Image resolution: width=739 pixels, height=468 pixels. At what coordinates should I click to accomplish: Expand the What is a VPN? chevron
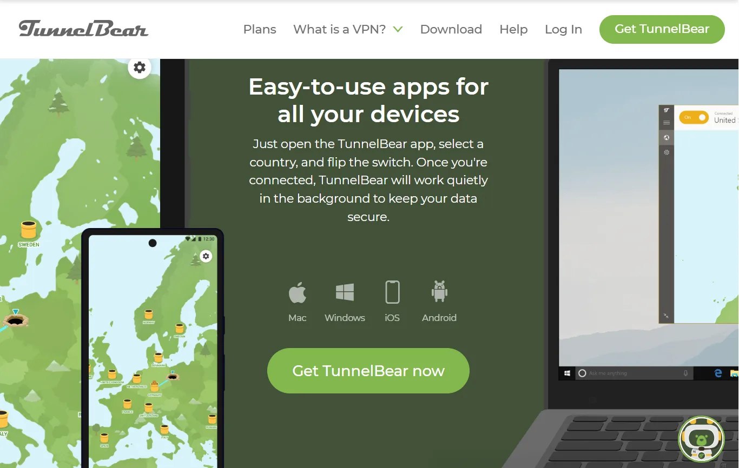click(398, 29)
